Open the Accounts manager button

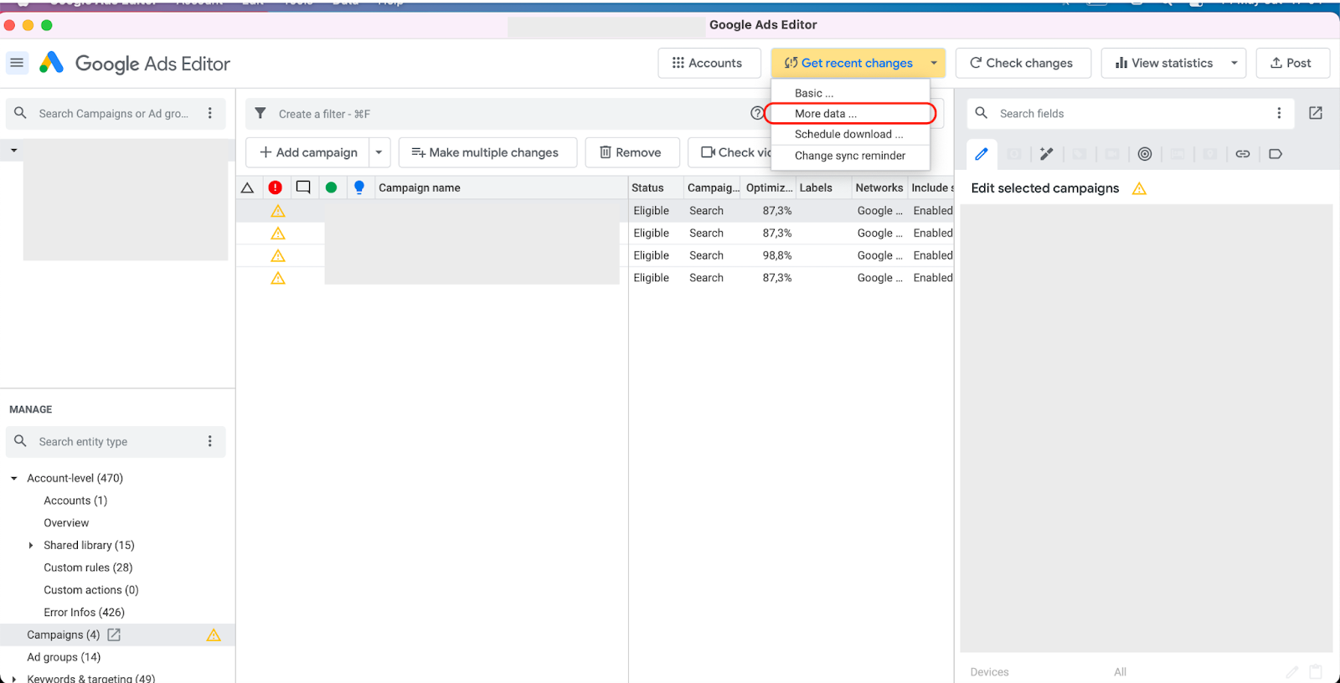[709, 63]
